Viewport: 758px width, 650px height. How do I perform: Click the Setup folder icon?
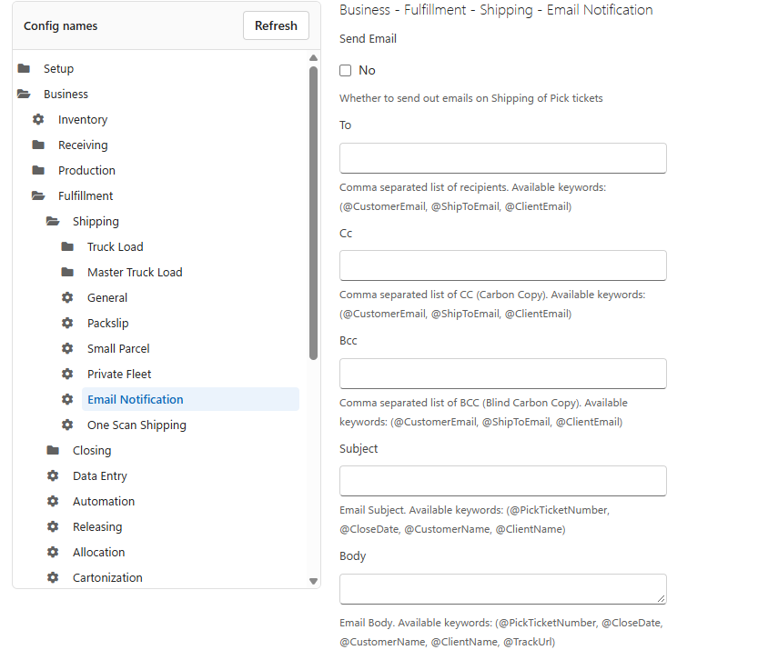coord(24,68)
